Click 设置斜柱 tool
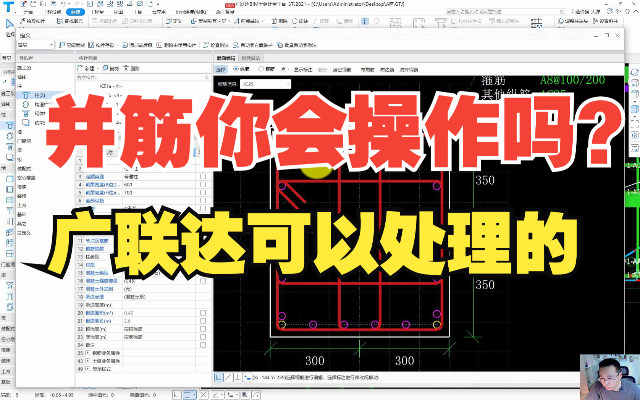Viewport: 640px width, 400px height. 605,21
